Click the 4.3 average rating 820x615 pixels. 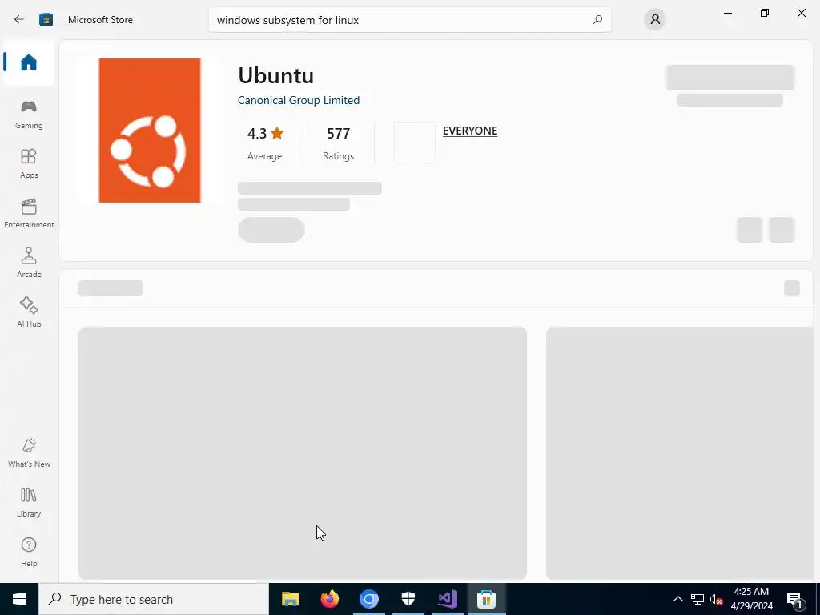click(x=264, y=143)
